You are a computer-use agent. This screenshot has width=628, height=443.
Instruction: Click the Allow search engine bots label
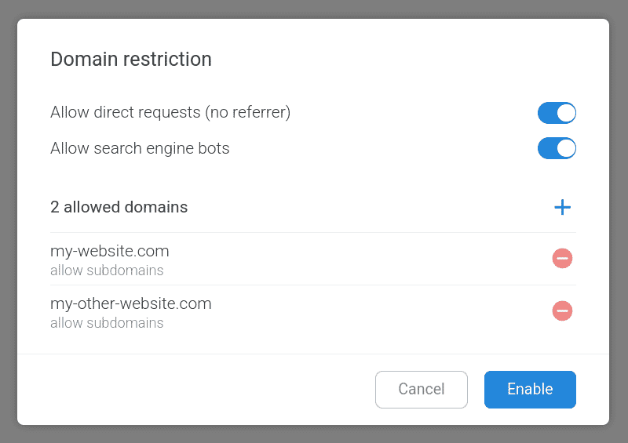[140, 148]
